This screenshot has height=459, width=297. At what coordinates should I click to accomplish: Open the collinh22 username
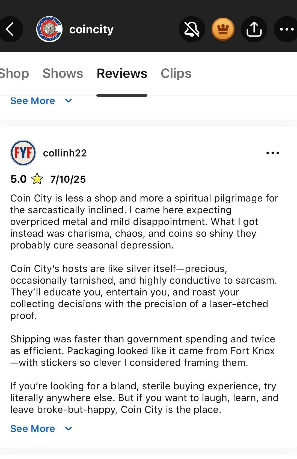[65, 153]
